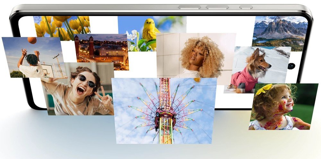Click the round sunglasses on laughing woman
The image size is (321, 159).
click(87, 81)
